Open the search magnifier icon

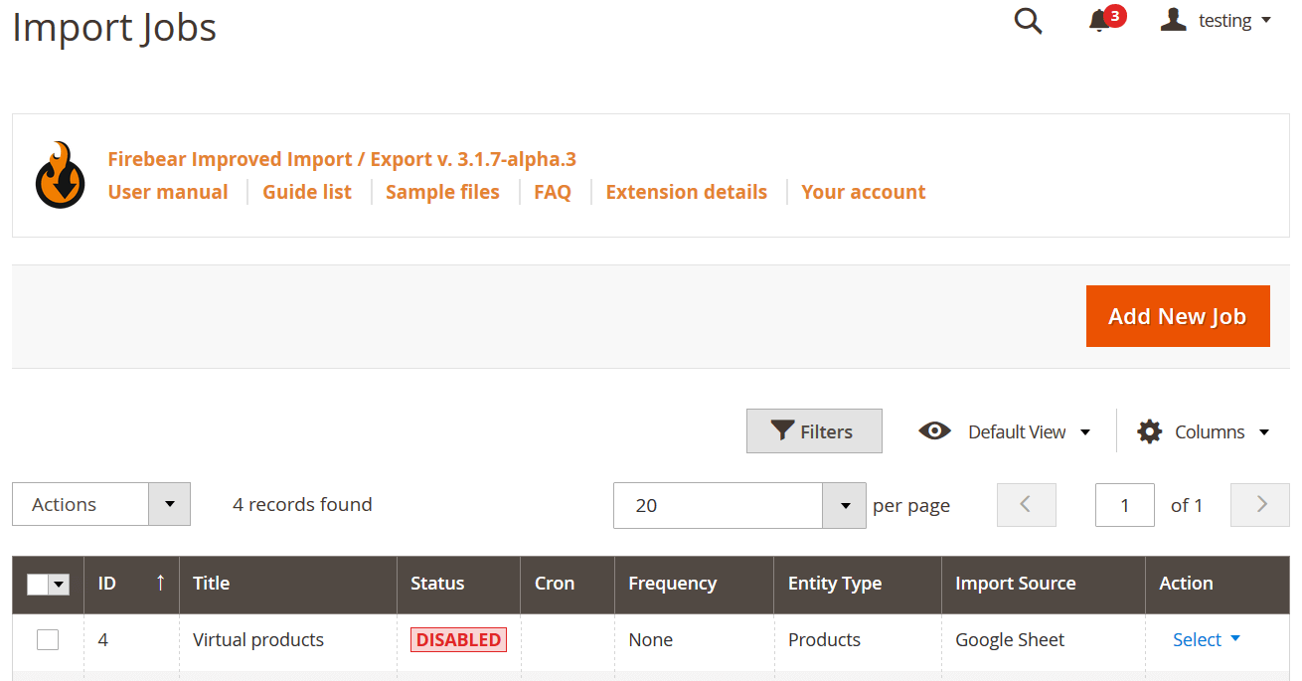(x=1028, y=21)
